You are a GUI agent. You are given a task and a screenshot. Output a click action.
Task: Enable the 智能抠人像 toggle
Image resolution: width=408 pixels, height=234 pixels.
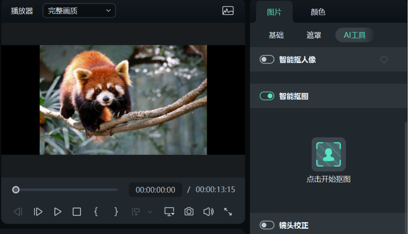[x=267, y=59]
